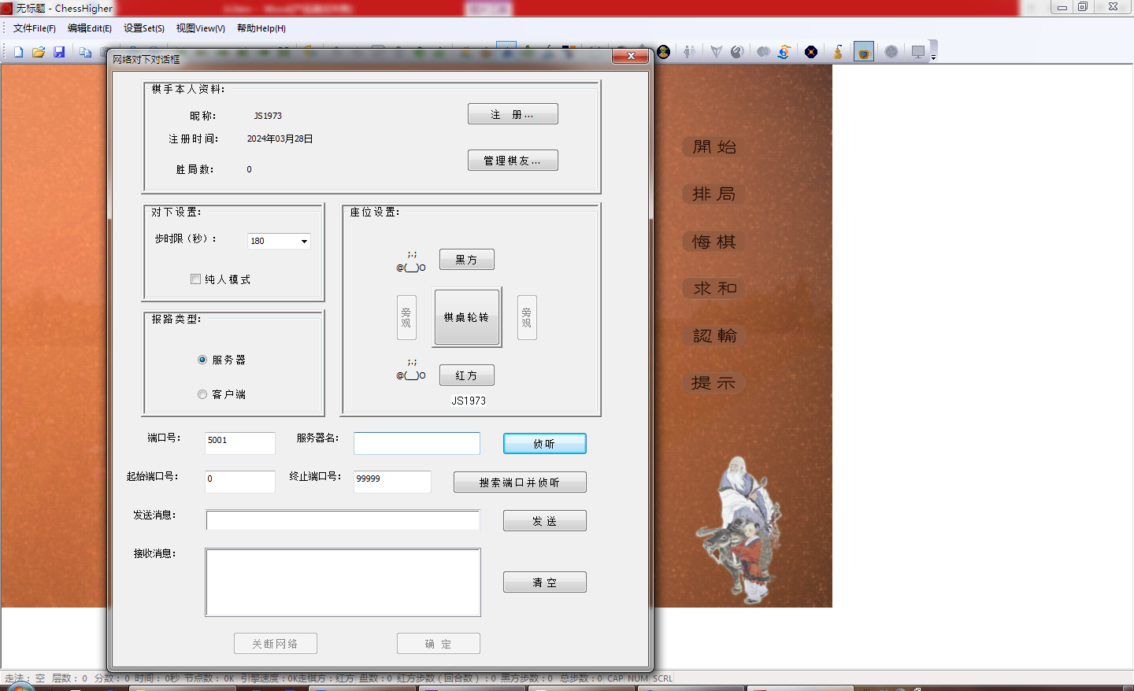Click the 服务器名 input field
The height and width of the screenshot is (691, 1134).
(x=417, y=443)
